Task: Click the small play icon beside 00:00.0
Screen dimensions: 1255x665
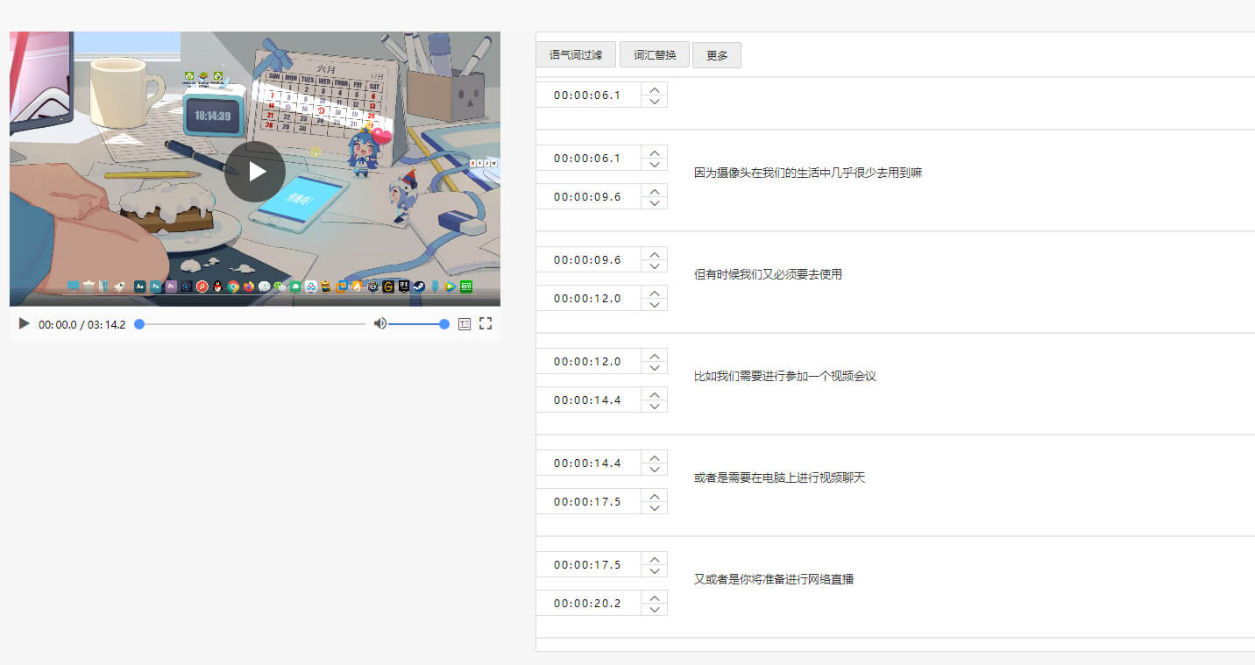Action: pos(24,324)
